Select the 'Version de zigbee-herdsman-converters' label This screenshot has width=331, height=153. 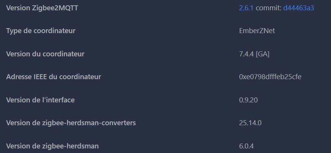point(71,123)
